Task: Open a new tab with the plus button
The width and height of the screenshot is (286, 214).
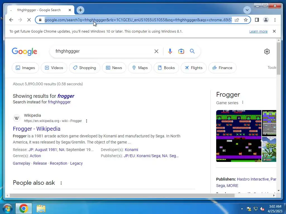Action: 80,10
